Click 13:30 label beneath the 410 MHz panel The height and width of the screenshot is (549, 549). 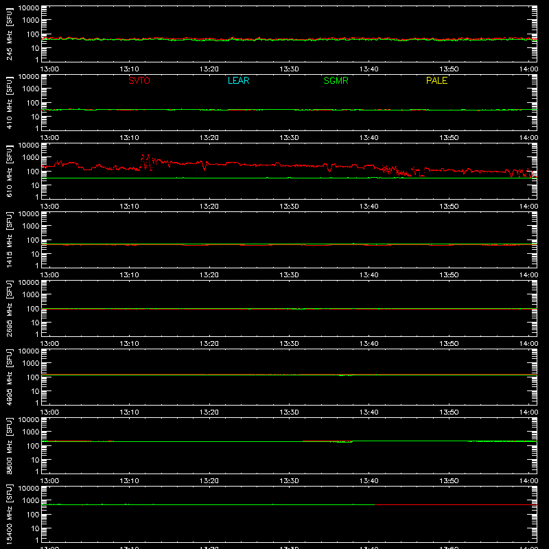tap(289, 138)
